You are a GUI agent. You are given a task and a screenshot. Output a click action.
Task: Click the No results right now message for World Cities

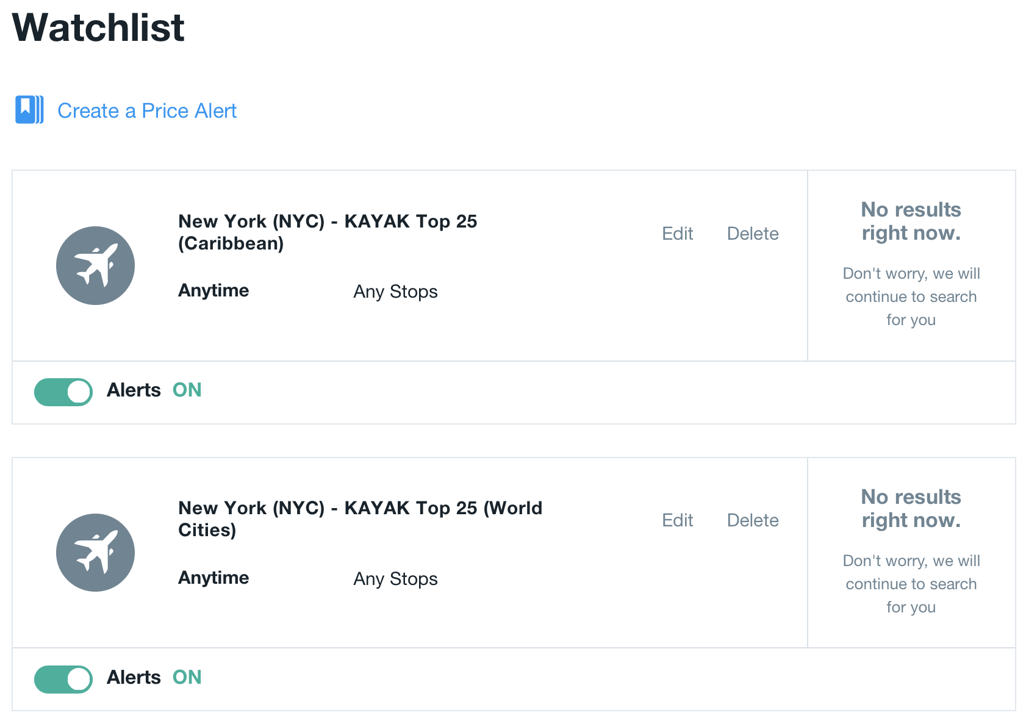(911, 508)
